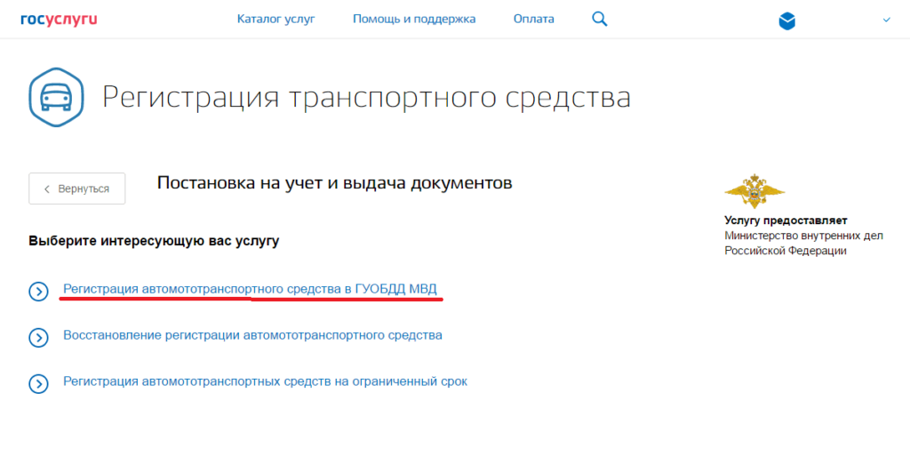Screen dimensions: 910x465
Task: Click Министерство внутренних дел Российской Федерации text
Action: click(x=803, y=244)
